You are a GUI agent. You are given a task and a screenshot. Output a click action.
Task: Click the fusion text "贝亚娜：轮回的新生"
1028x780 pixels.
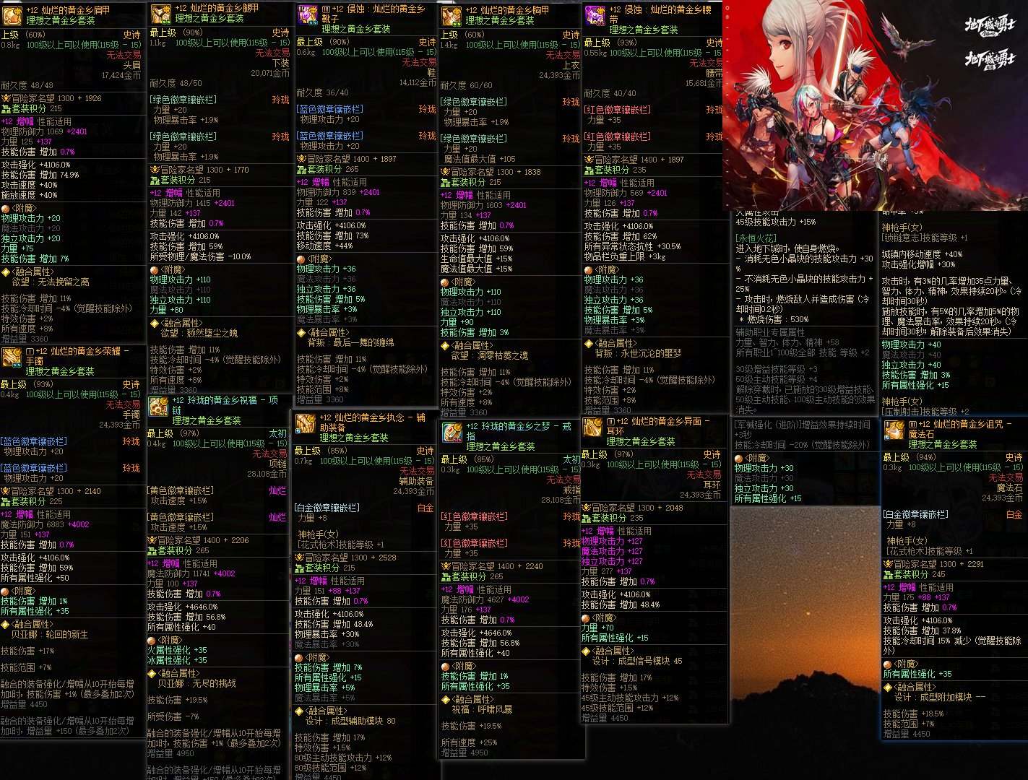[x=49, y=634]
